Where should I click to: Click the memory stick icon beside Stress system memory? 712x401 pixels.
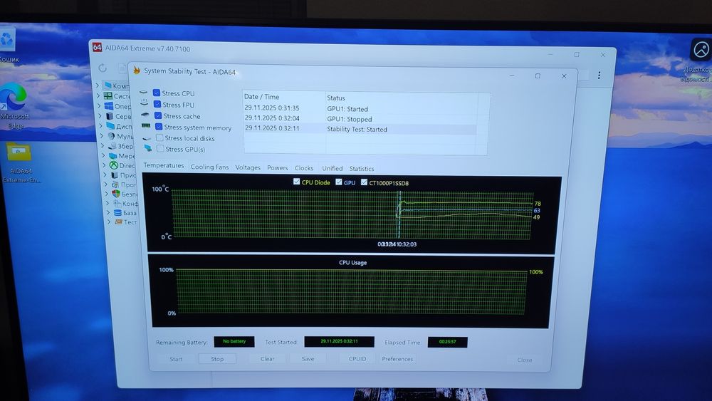(x=146, y=126)
